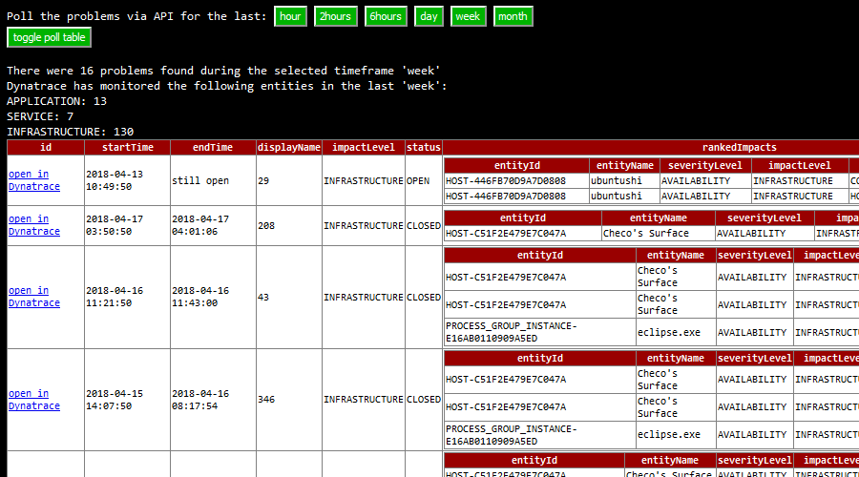Click the id column header
Screen dimensions: 859x477
[x=46, y=147]
